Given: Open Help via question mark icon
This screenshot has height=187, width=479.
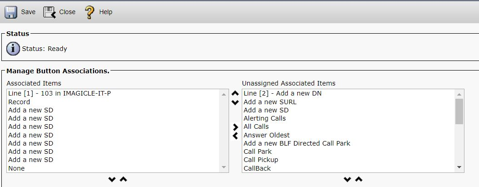Looking at the screenshot, I should click(x=90, y=12).
